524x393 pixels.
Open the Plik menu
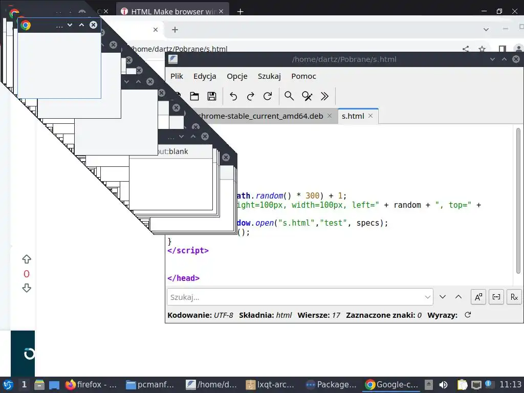pos(177,76)
